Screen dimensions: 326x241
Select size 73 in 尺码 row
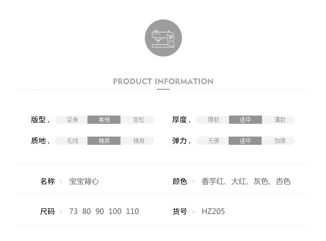73,211
